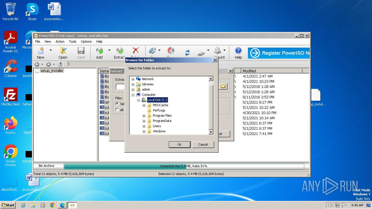This screenshot has height=209, width=372.
Task: Click the unpacked size progress bar
Action: tap(184, 166)
